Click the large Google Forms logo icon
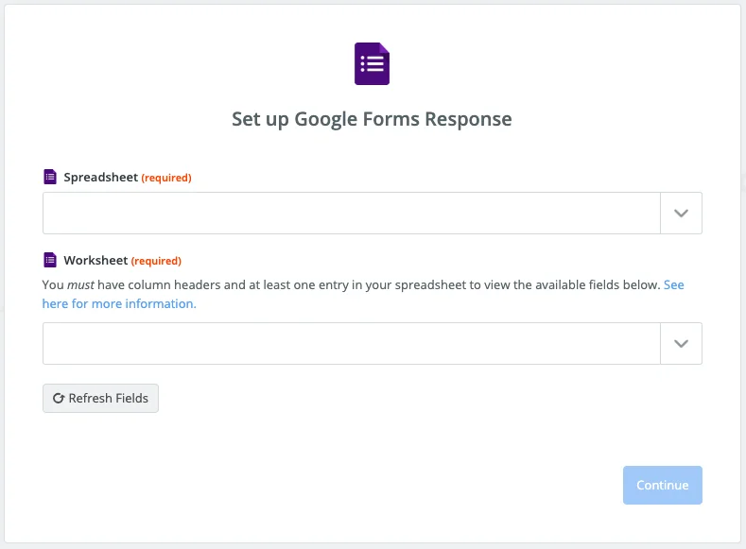 tap(372, 63)
